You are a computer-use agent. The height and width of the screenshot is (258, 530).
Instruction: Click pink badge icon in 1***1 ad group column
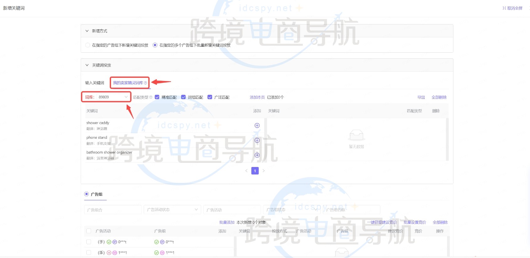(162, 253)
